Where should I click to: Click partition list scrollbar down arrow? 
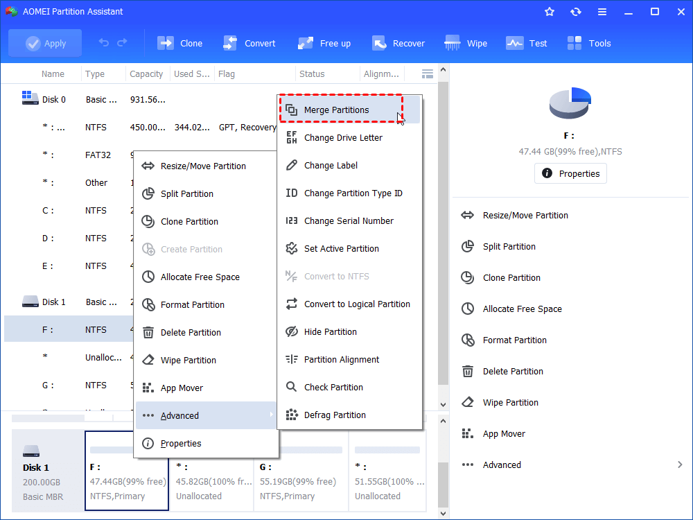[x=444, y=405]
